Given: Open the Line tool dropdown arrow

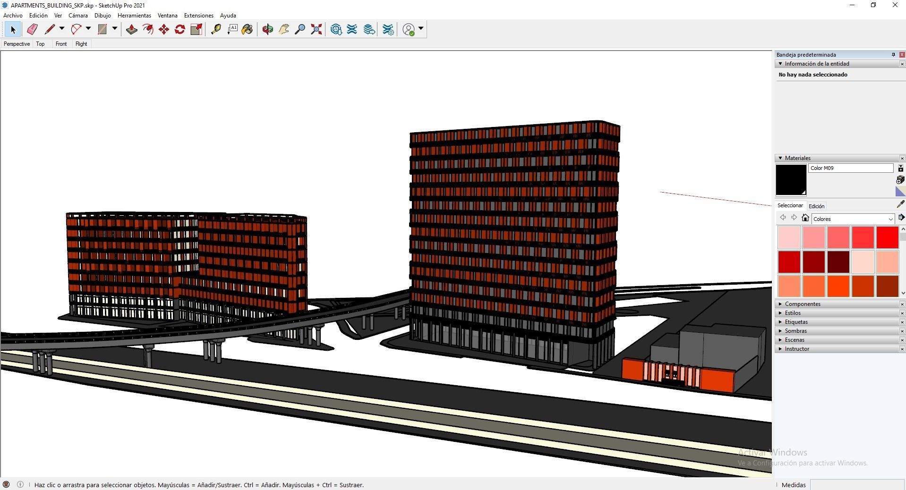Looking at the screenshot, I should [62, 29].
